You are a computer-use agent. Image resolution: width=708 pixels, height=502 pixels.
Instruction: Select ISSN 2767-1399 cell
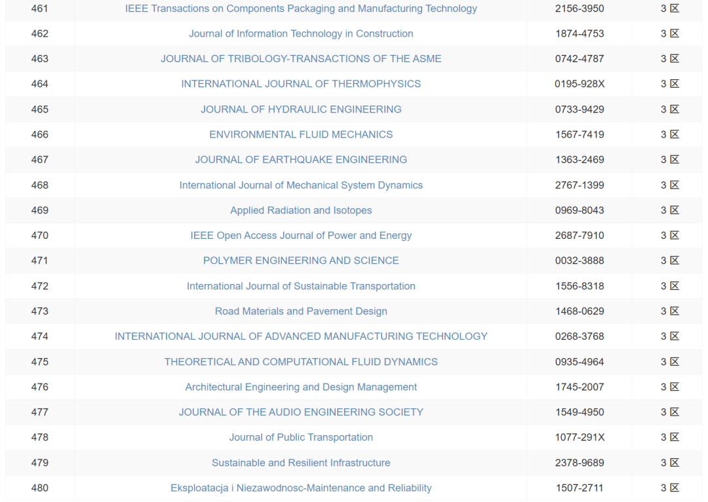click(580, 185)
